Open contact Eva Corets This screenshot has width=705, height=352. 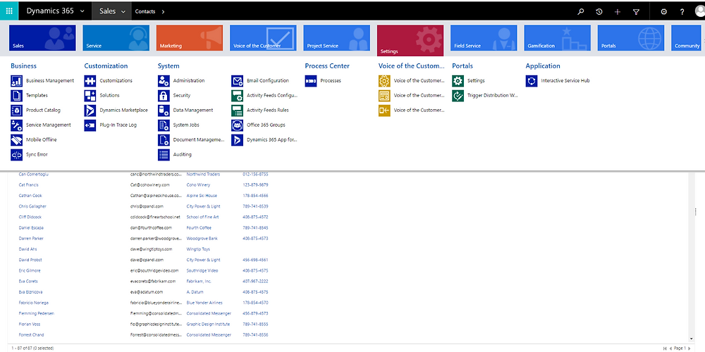tap(27, 281)
